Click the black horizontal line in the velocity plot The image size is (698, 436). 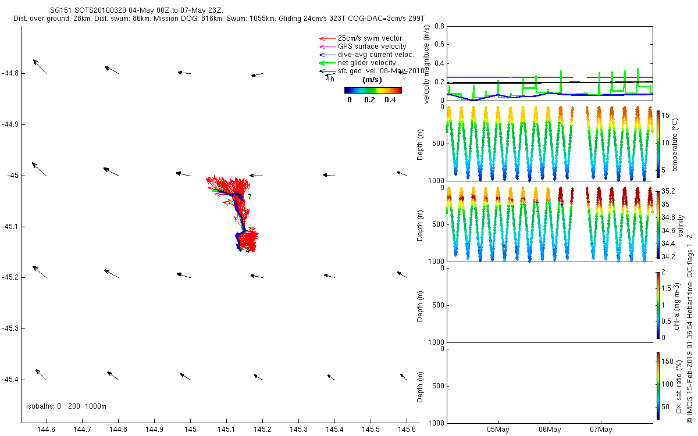click(x=550, y=83)
